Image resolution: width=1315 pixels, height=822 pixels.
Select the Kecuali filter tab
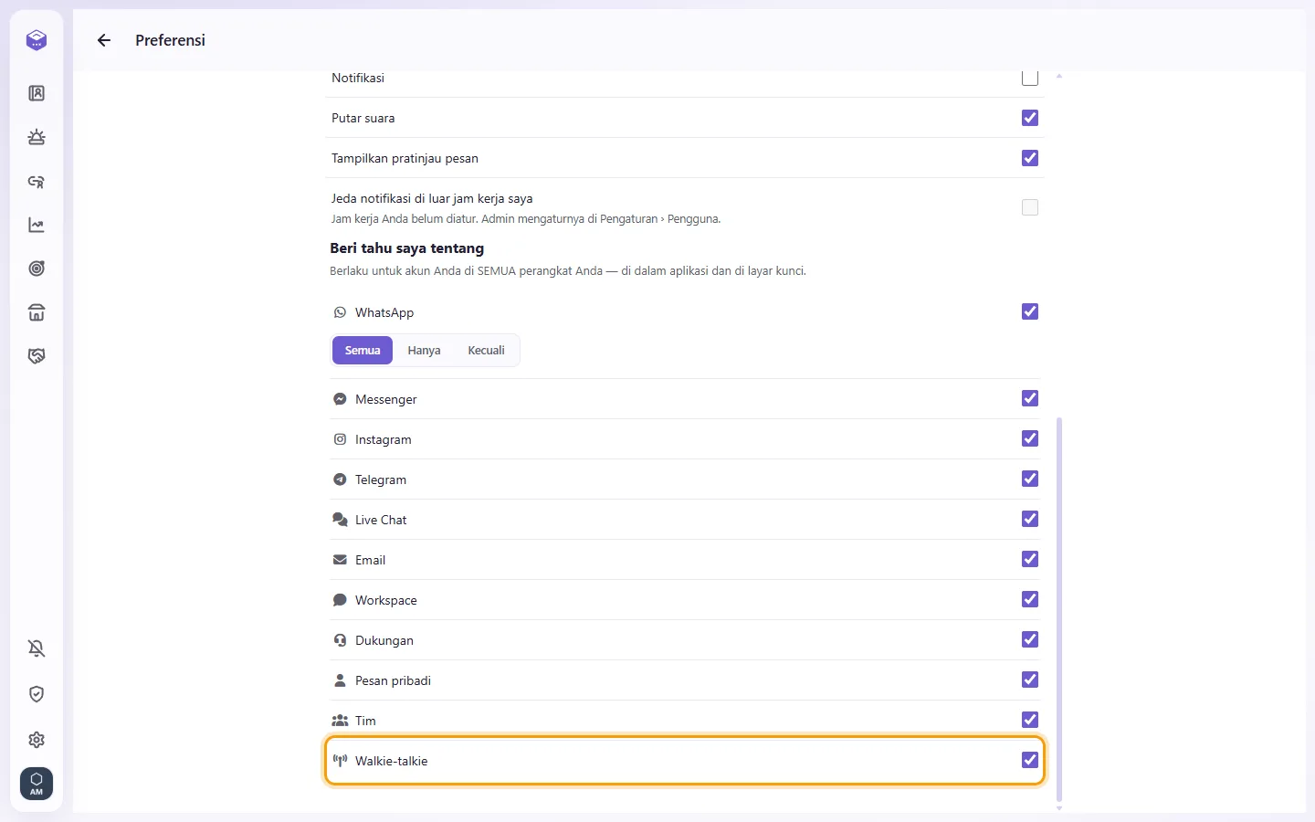coord(486,351)
